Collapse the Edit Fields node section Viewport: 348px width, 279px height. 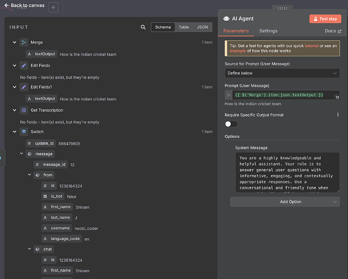(x=14, y=65)
